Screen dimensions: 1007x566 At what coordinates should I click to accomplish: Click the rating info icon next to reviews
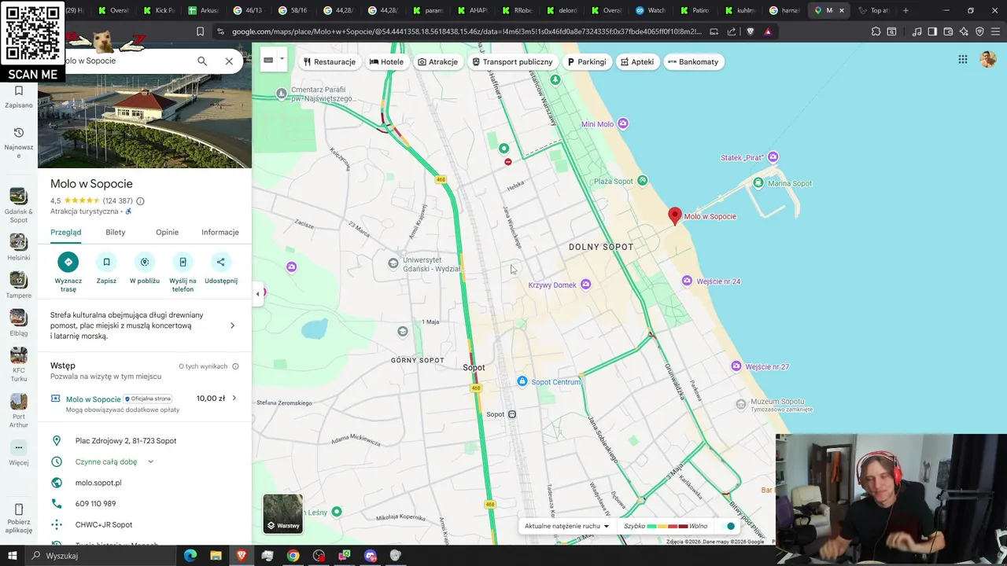coord(140,201)
